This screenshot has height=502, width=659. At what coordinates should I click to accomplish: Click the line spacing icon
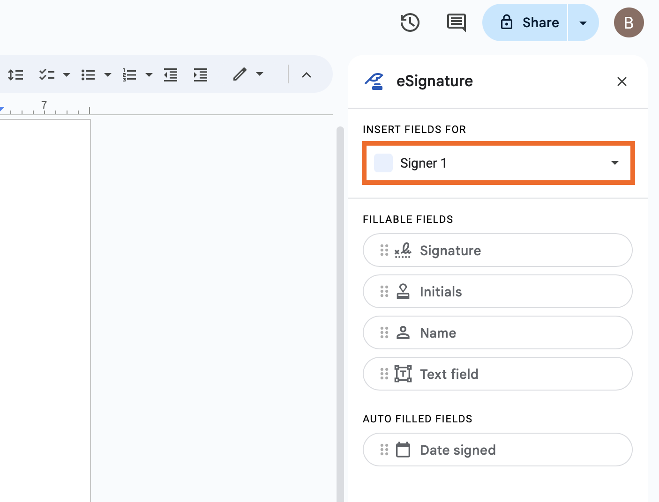point(15,75)
